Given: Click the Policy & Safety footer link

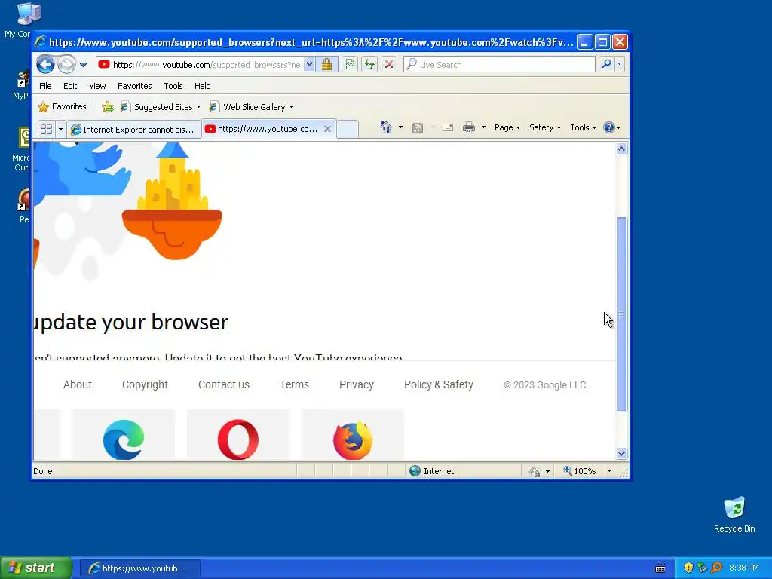Looking at the screenshot, I should [x=439, y=384].
